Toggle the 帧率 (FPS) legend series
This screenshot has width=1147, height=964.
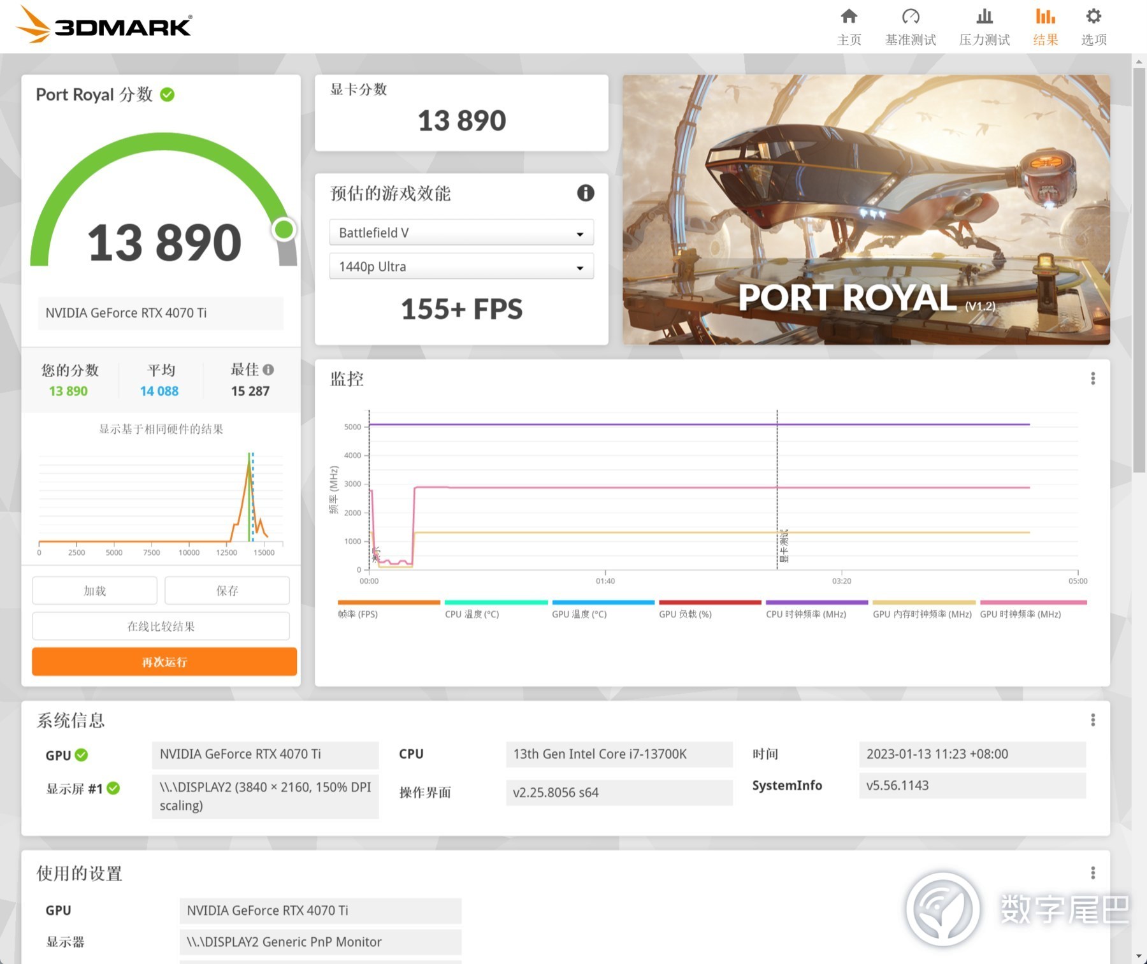(389, 610)
